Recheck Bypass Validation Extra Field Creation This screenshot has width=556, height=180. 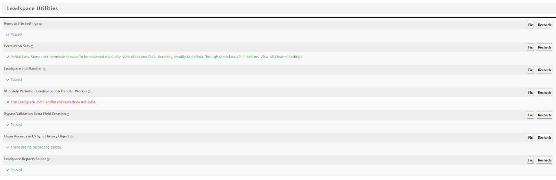click(x=545, y=115)
